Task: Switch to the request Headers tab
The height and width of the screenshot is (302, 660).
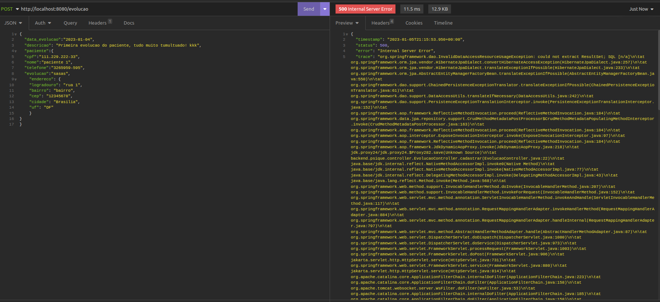Action: (100, 23)
